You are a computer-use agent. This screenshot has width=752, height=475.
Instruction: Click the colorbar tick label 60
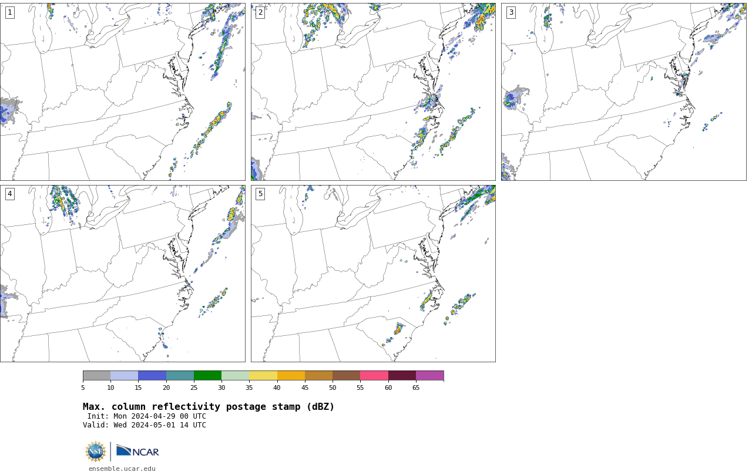pos(388,388)
